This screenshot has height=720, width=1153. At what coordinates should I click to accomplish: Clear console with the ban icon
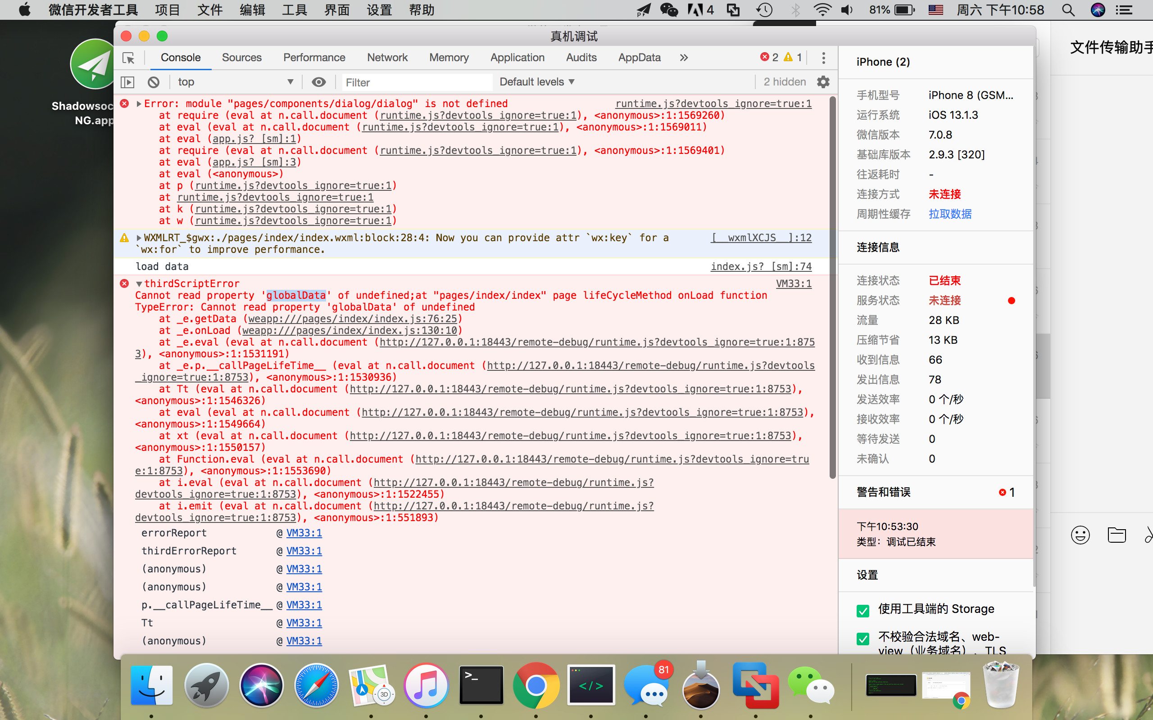coord(154,82)
